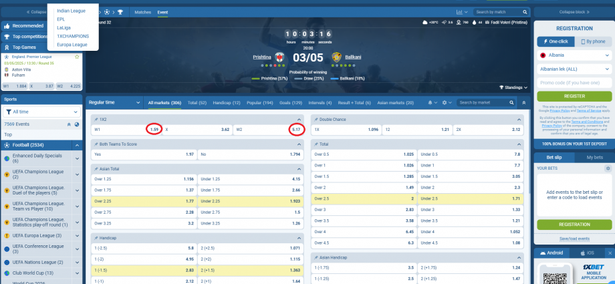Expand UEFA Champions League (2) row
This screenshot has height=284, width=615.
pyautogui.click(x=77, y=174)
